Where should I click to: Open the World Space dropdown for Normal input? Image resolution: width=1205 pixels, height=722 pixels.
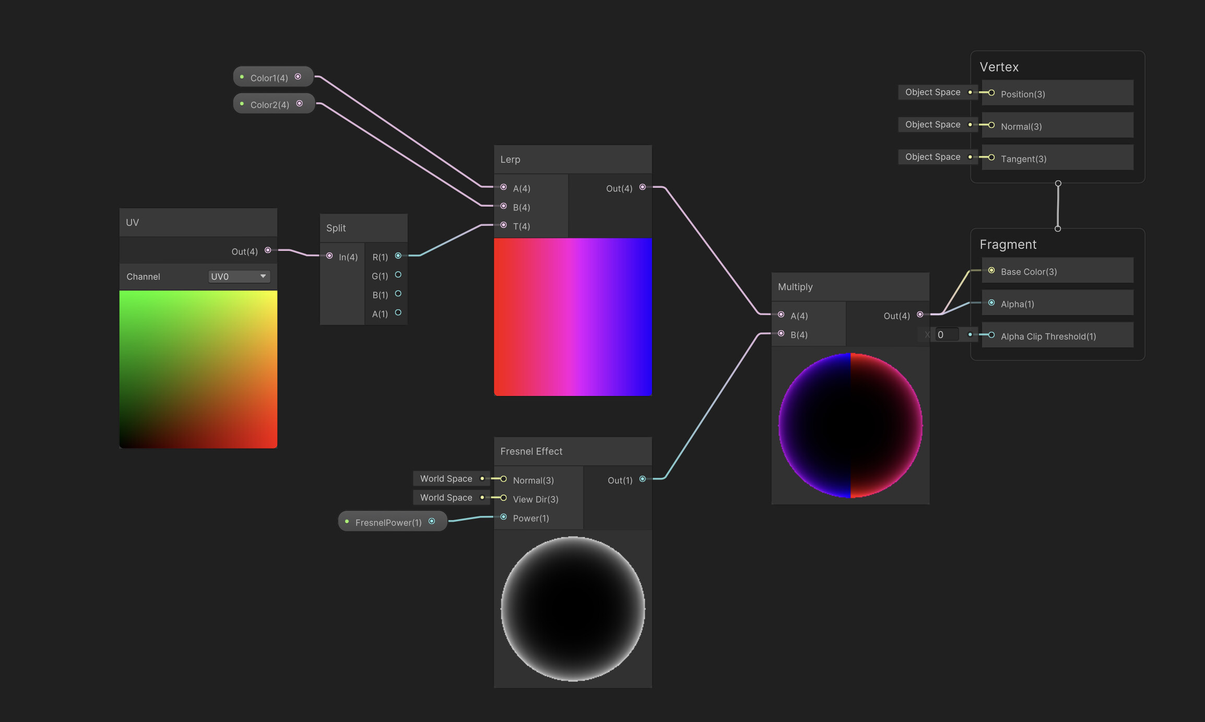(x=451, y=478)
